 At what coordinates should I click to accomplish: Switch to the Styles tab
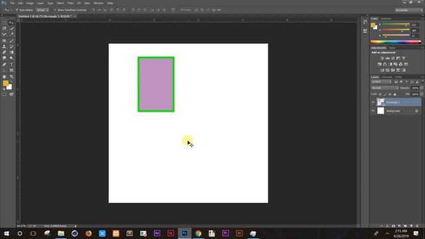click(x=392, y=48)
